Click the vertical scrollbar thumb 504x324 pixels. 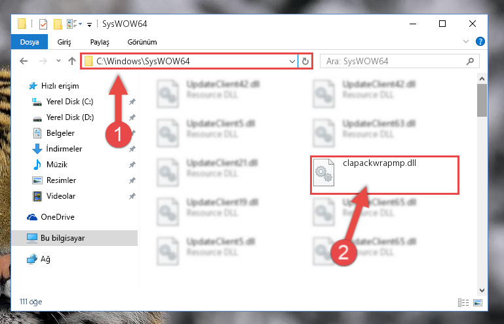(482, 100)
